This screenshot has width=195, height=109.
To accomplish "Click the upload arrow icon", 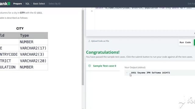I will coord(89,41).
